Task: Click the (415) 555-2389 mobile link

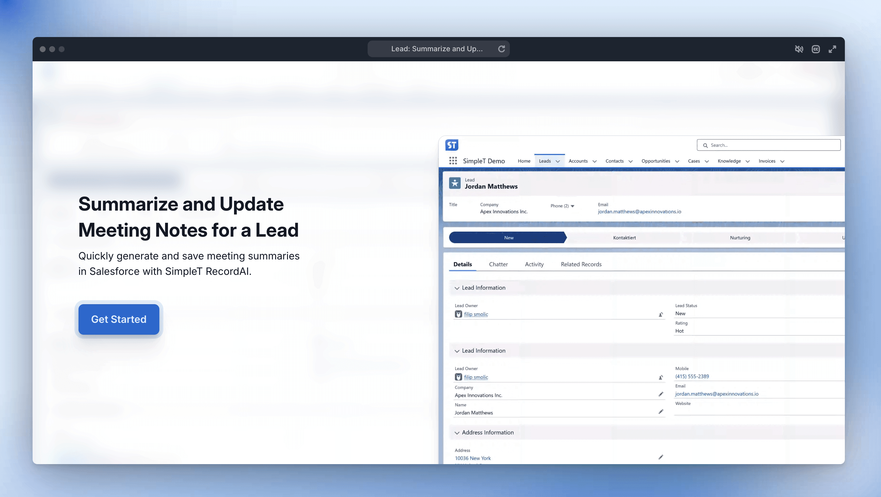Action: coord(692,376)
